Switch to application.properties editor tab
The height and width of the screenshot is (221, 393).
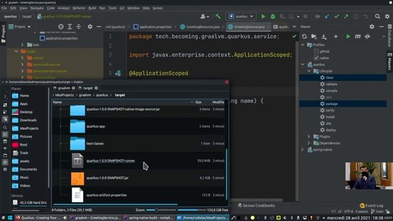(153, 27)
